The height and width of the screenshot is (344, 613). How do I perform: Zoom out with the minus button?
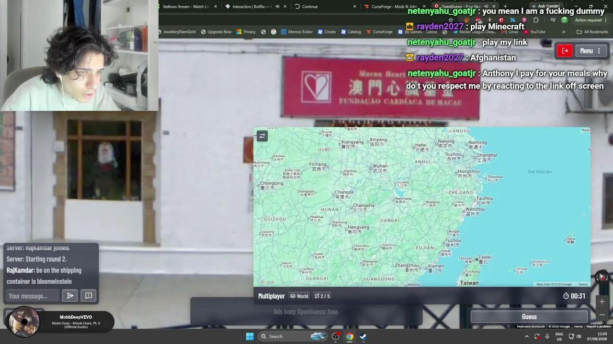pos(602,314)
